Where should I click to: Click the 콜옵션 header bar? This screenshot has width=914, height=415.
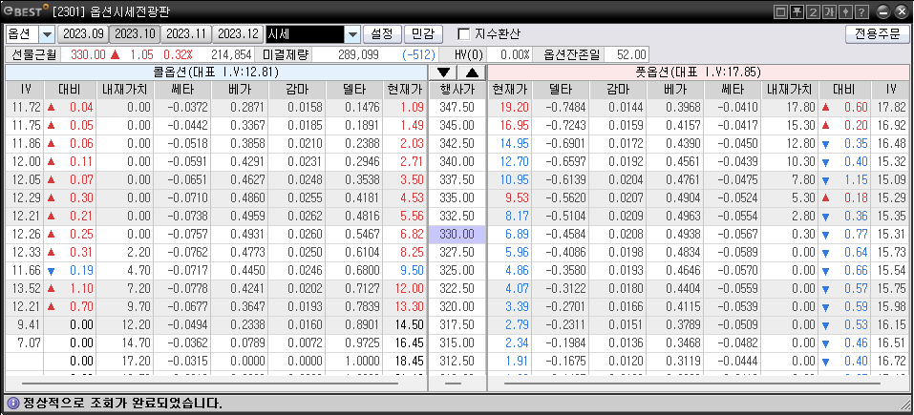click(x=216, y=73)
